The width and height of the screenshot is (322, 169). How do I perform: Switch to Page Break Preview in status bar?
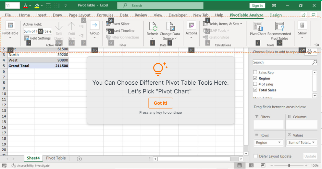263,165
